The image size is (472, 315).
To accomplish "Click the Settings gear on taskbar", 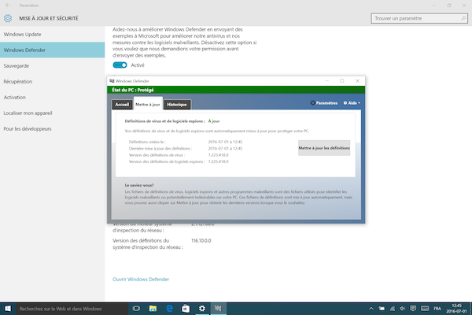I will [x=202, y=309].
